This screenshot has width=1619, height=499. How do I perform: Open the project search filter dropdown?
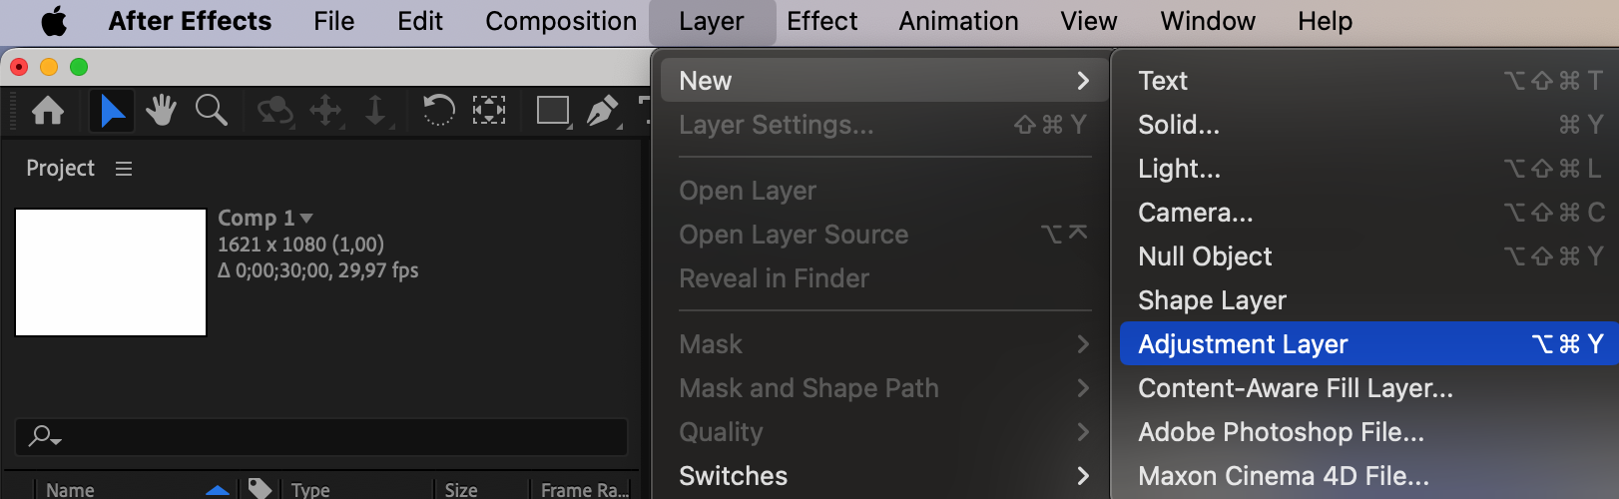pos(45,436)
